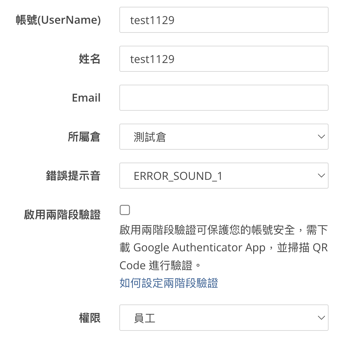359x340 pixels.
Task: Enable the 啟用兩階段驗證 checkbox
Action: point(125,210)
